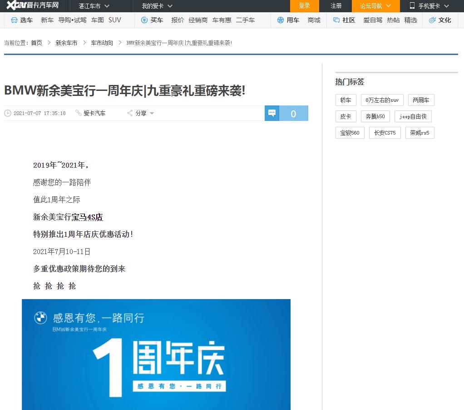The height and width of the screenshot is (410, 464).
Task: Open the 湛江车市 city dropdown
Action: pos(94,6)
